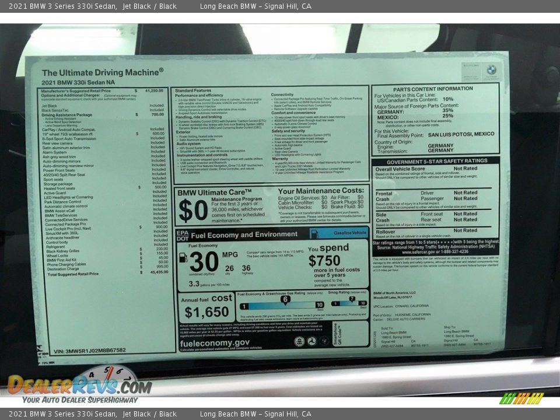Select the Standard Features heading
The height and width of the screenshot is (420, 560).
click(193, 90)
